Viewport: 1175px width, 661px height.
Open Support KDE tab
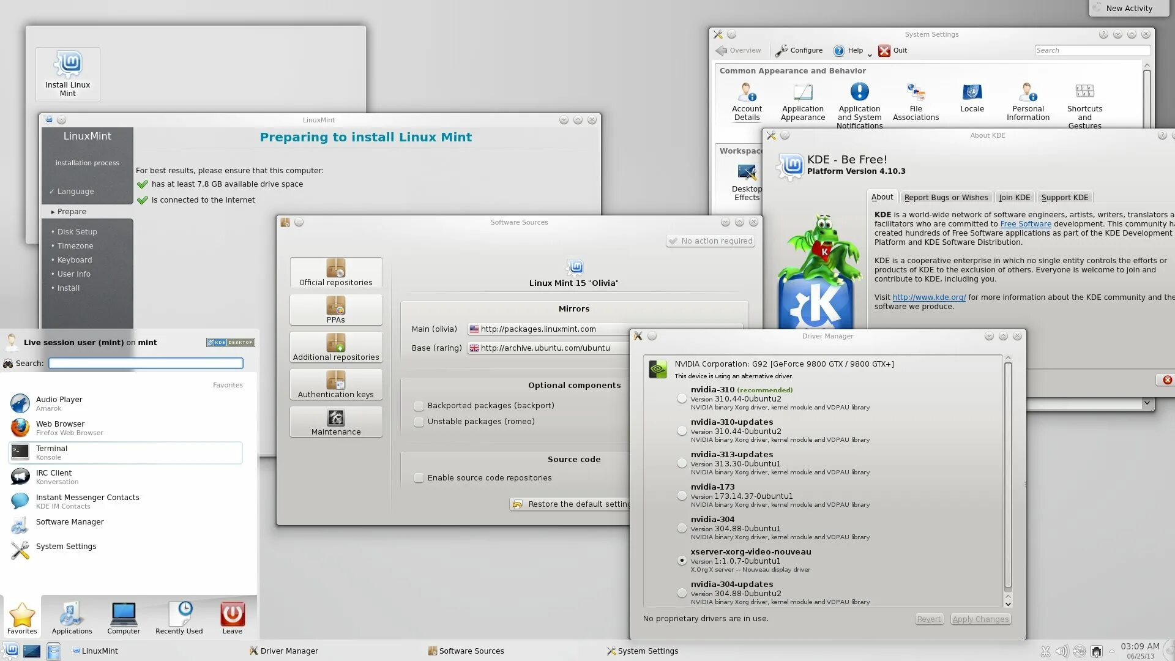[x=1065, y=197]
